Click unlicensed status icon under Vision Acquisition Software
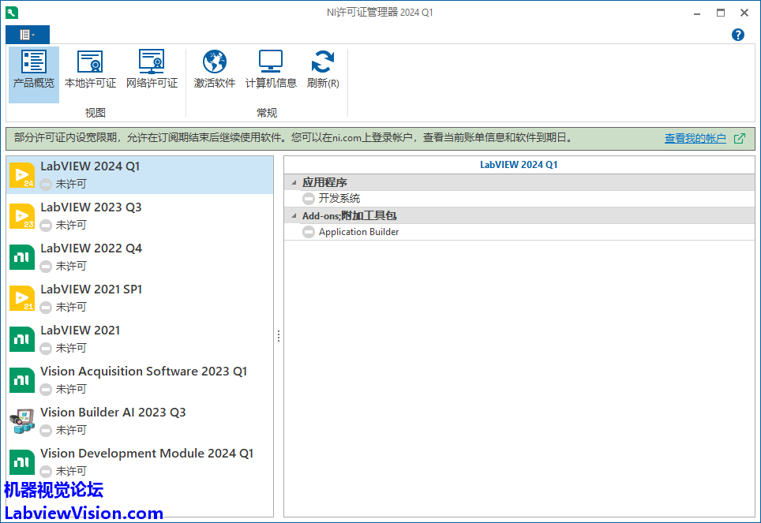The width and height of the screenshot is (761, 523). [x=46, y=389]
